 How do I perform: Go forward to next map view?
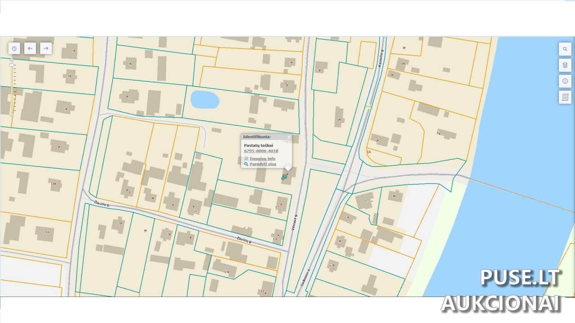[46, 48]
